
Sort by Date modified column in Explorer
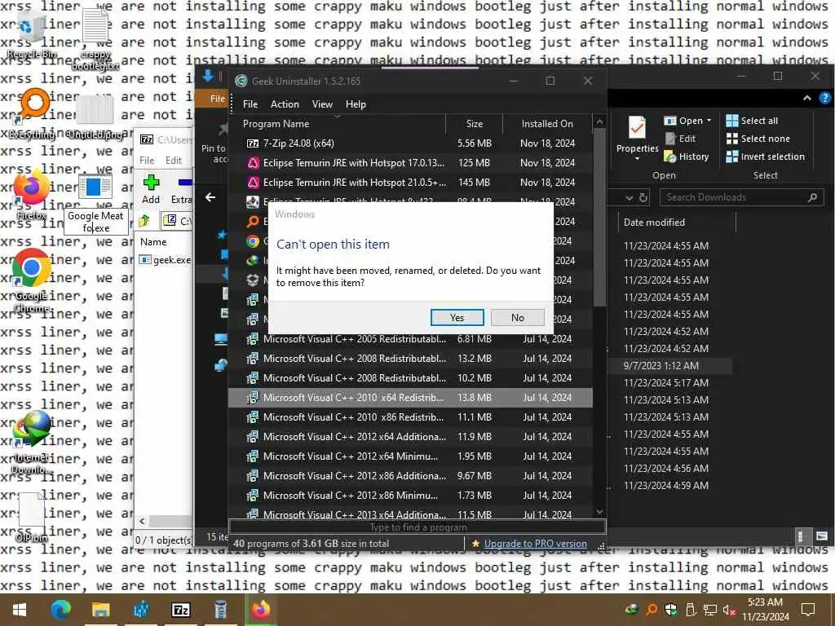(676, 222)
